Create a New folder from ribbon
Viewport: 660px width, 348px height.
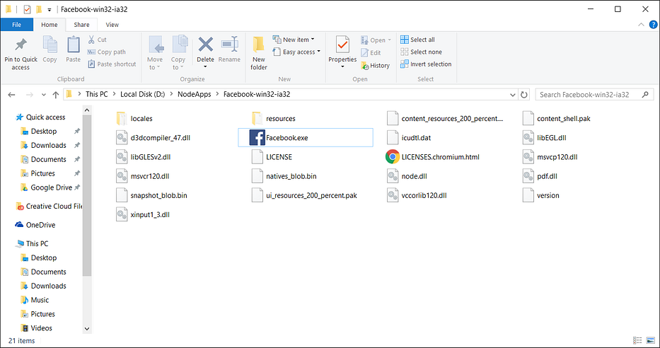pos(258,54)
